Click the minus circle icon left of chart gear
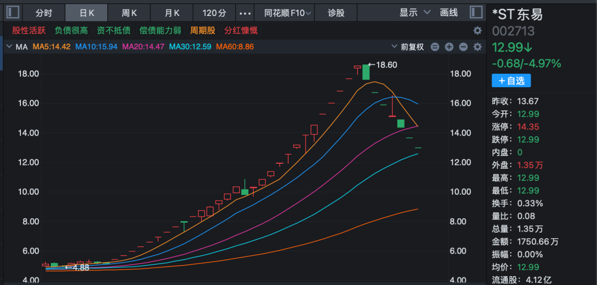Image resolution: width=597 pixels, height=285 pixels. (x=464, y=47)
